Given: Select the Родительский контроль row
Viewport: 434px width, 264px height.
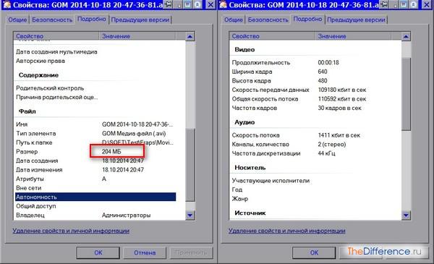Looking at the screenshot, I should pos(95,88).
